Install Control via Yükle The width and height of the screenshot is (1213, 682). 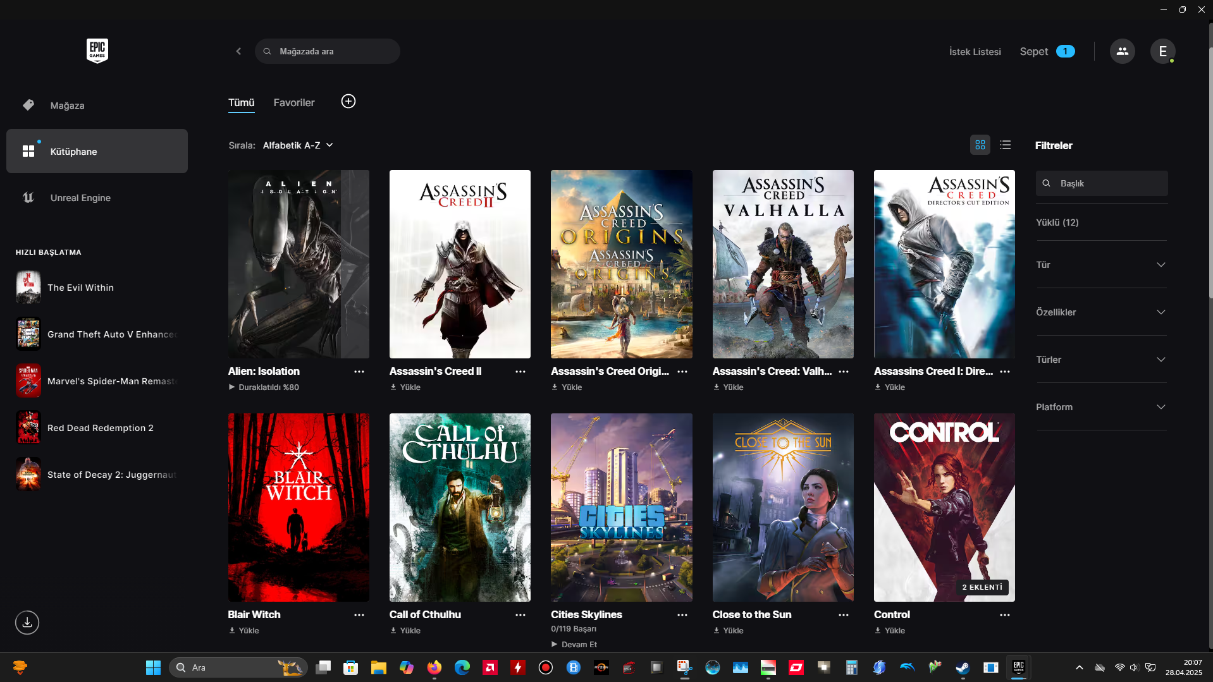coord(890,631)
